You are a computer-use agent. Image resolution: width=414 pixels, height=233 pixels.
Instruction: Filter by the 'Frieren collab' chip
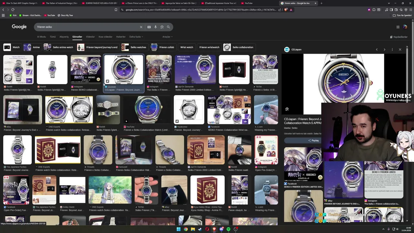tap(163, 47)
